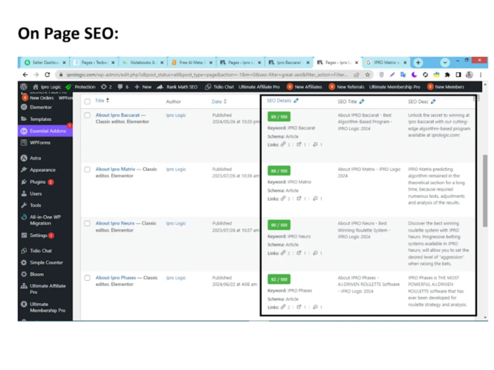Reload the page with refresh icon
This screenshot has height=370, width=494.
(x=47, y=74)
